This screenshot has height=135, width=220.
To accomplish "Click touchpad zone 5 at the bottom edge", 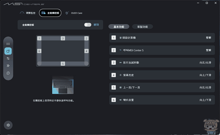I will pos(63,64).
